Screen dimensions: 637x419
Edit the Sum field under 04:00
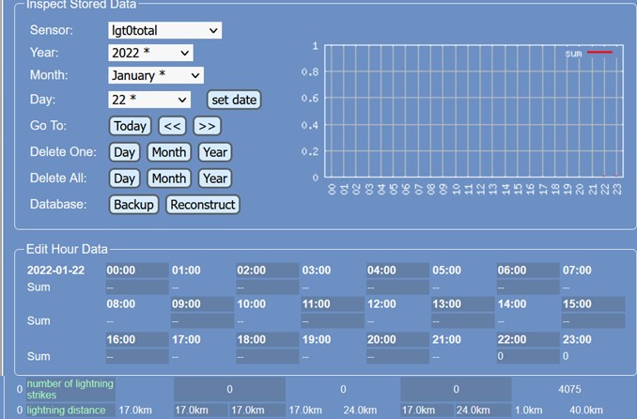pos(398,287)
